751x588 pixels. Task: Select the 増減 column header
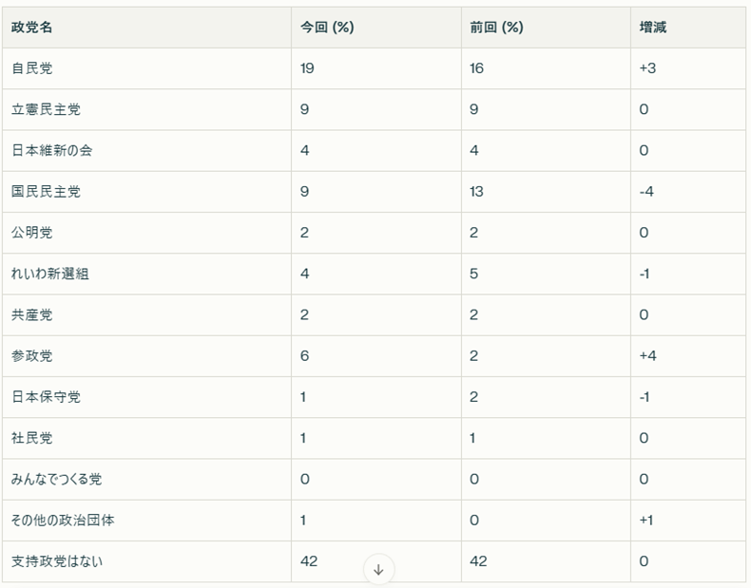point(687,28)
